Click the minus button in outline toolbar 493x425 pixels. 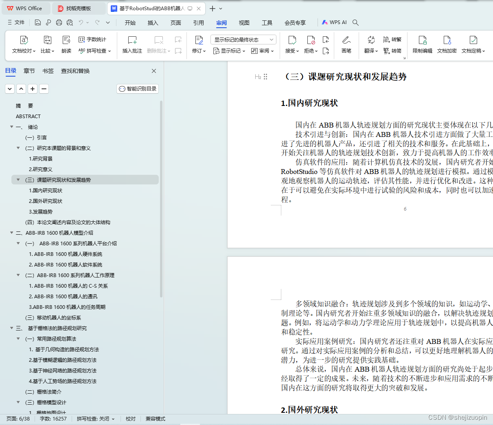point(44,89)
